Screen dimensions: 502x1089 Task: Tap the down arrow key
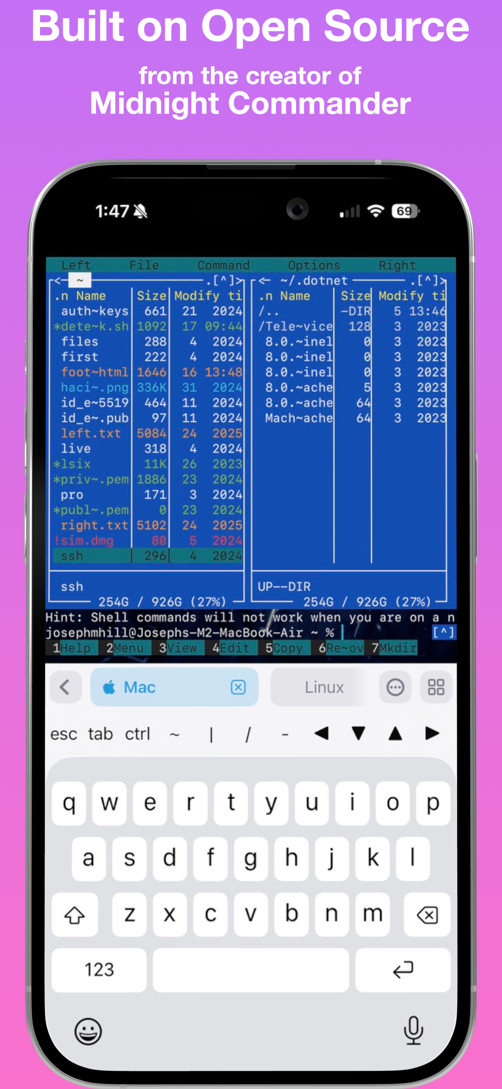coord(358,733)
